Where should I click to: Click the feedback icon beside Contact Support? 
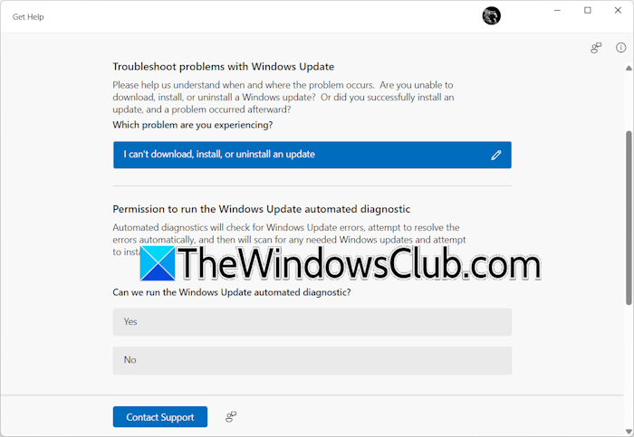pyautogui.click(x=231, y=417)
